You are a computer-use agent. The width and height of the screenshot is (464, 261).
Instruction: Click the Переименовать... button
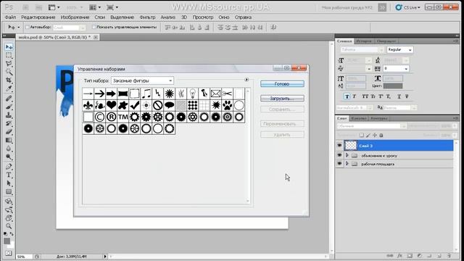click(282, 124)
